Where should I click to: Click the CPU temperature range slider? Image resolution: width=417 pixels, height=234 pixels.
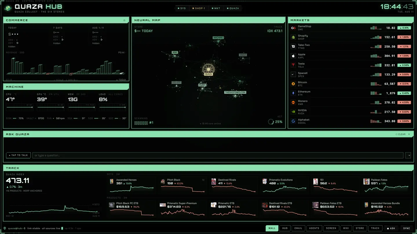tap(19, 107)
